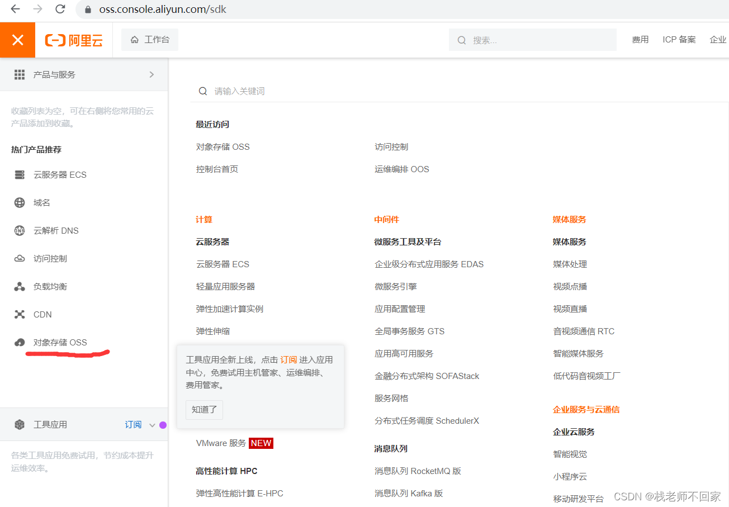Screen dimensions: 729x507
Task: Open 服务网格 link
Action: (391, 399)
